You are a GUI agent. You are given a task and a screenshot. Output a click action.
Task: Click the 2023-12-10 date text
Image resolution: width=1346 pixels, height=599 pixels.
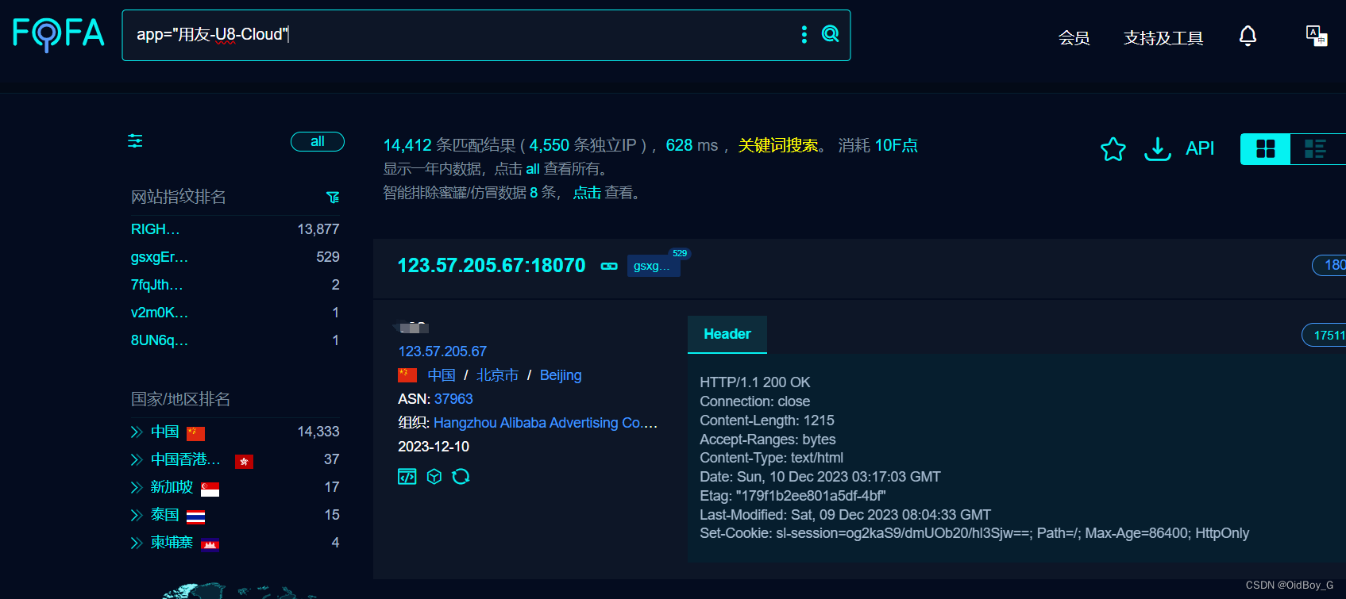click(434, 447)
